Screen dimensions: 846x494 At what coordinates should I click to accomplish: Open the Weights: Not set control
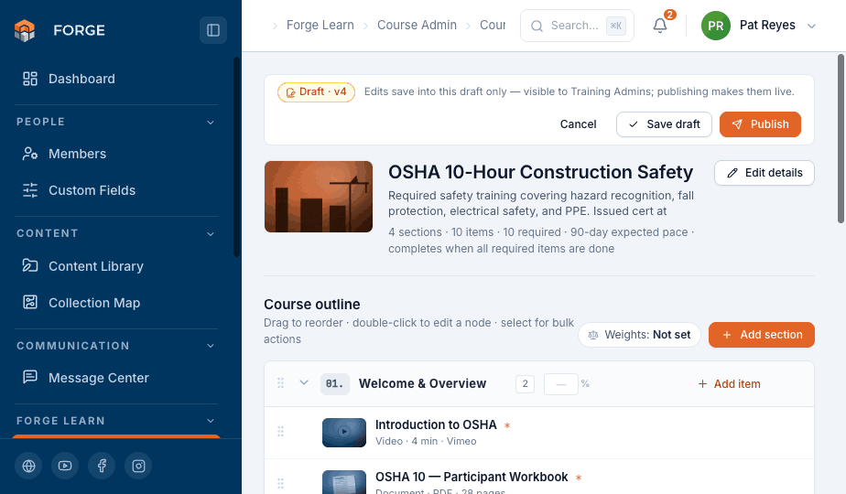(639, 335)
